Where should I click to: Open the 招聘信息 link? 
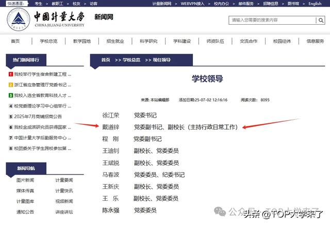click(x=271, y=4)
